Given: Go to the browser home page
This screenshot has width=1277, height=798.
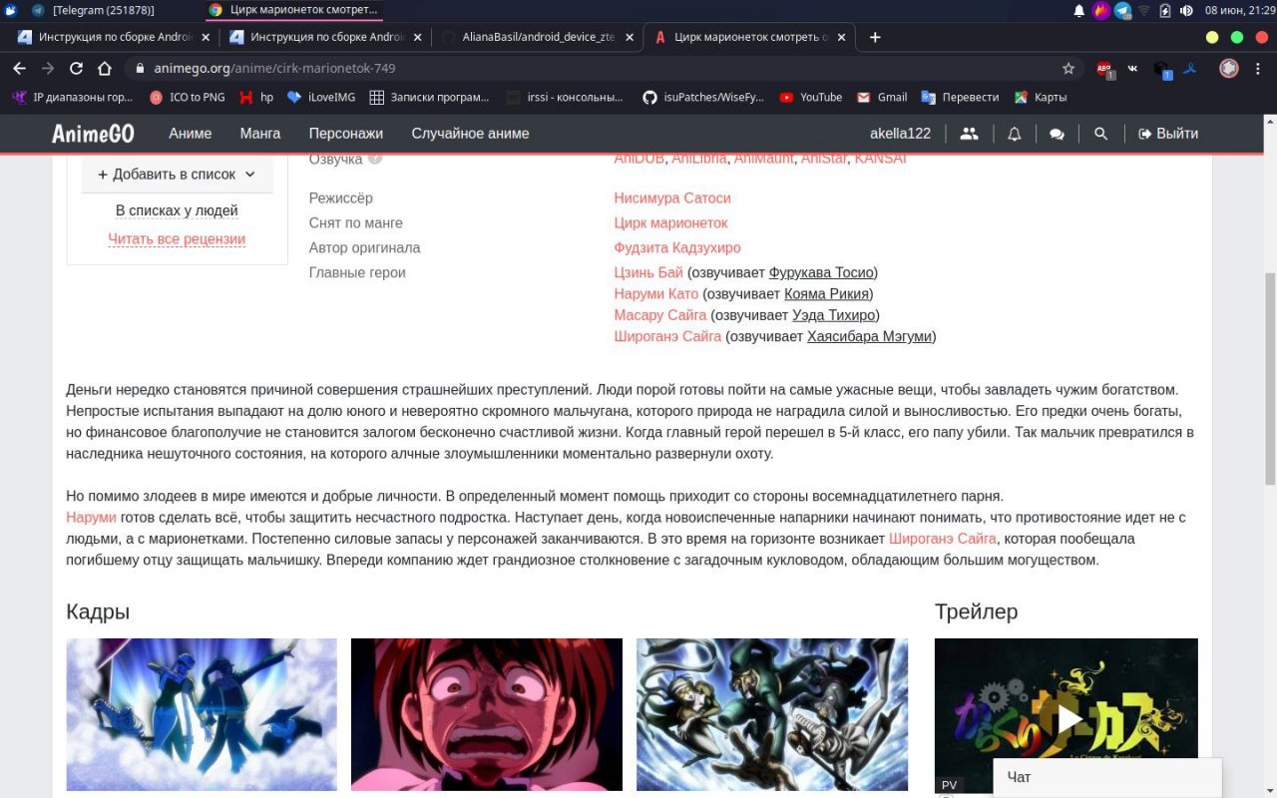Looking at the screenshot, I should pyautogui.click(x=105, y=69).
